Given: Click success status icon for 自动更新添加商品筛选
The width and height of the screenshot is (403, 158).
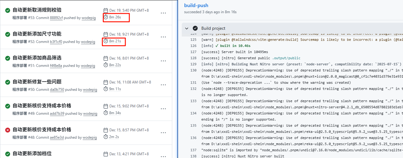Looking at the screenshot, I should 8,58.
